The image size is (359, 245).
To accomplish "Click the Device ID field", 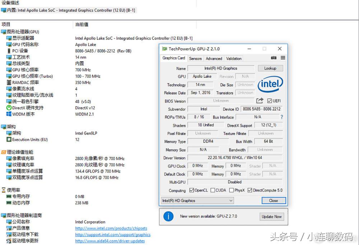I will click(x=261, y=109).
